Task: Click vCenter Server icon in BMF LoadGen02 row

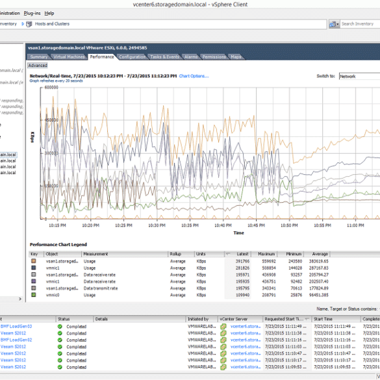Action: click(x=223, y=340)
